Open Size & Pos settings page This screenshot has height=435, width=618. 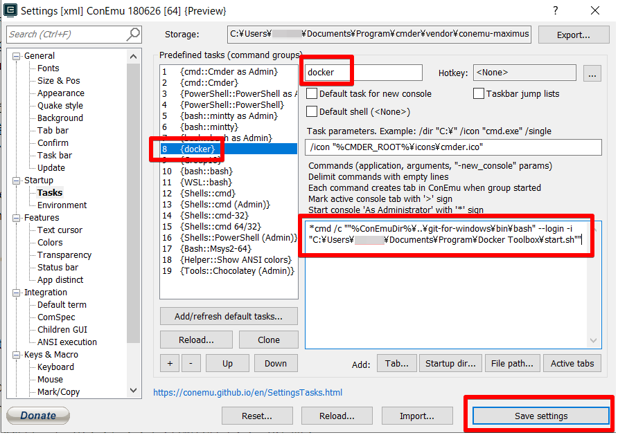[x=59, y=81]
